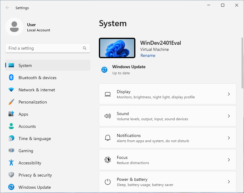
Task: Click the Notifications bell icon
Action: point(108,138)
